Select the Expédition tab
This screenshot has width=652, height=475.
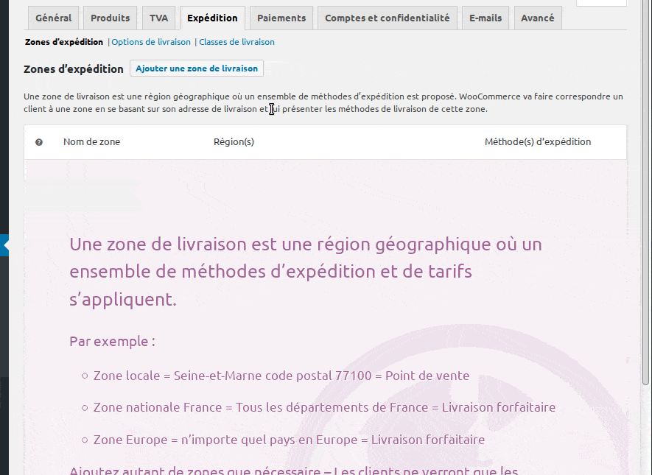tap(212, 18)
